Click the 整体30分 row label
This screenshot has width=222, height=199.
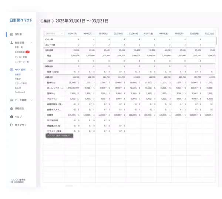click(51, 94)
